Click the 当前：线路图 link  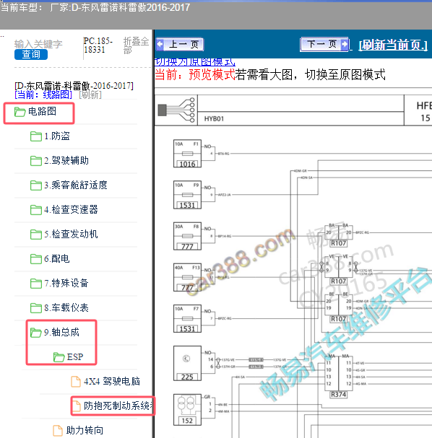point(43,95)
